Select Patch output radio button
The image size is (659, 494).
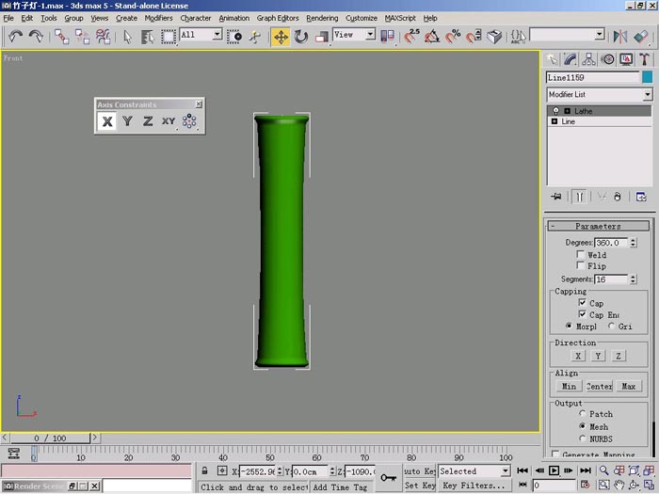tap(582, 413)
